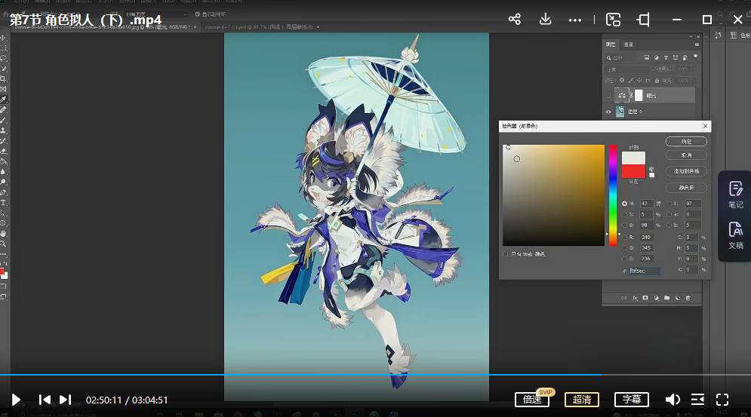Image resolution: width=751 pixels, height=417 pixels.
Task: Click the vertical hue spectrum slider
Action: tap(614, 195)
